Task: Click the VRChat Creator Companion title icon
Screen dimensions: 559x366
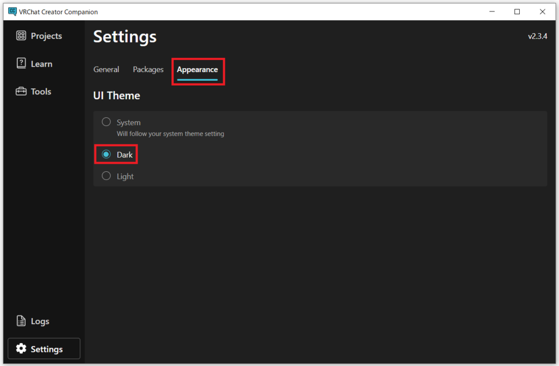Action: tap(13, 11)
